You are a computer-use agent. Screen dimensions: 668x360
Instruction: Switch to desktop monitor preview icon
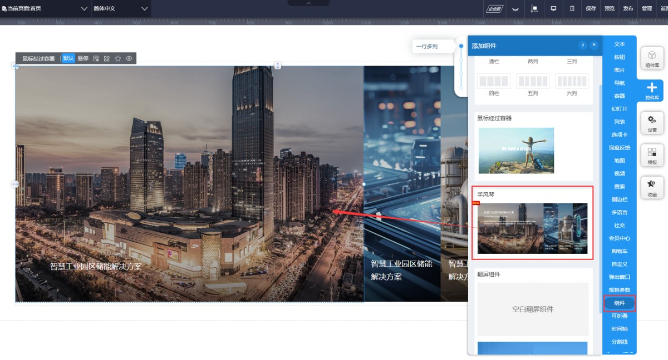553,8
